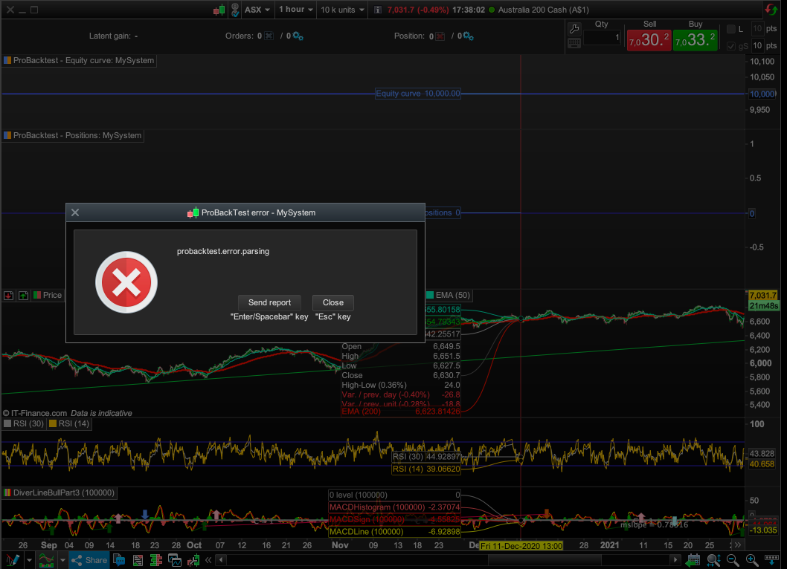Click the download bar icon at toolbar end

[x=771, y=559]
